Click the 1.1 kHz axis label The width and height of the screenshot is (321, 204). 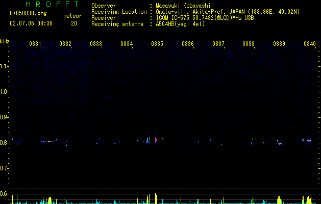point(4,66)
